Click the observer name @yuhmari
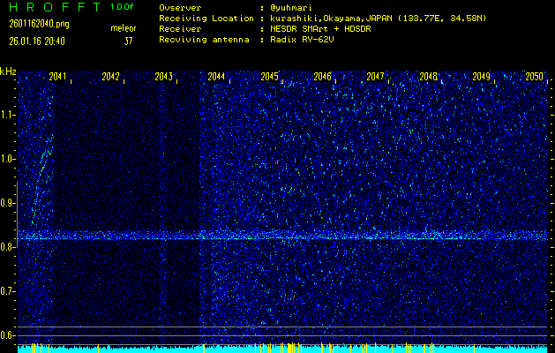Screen dimensions: 555x353 pyautogui.click(x=290, y=8)
